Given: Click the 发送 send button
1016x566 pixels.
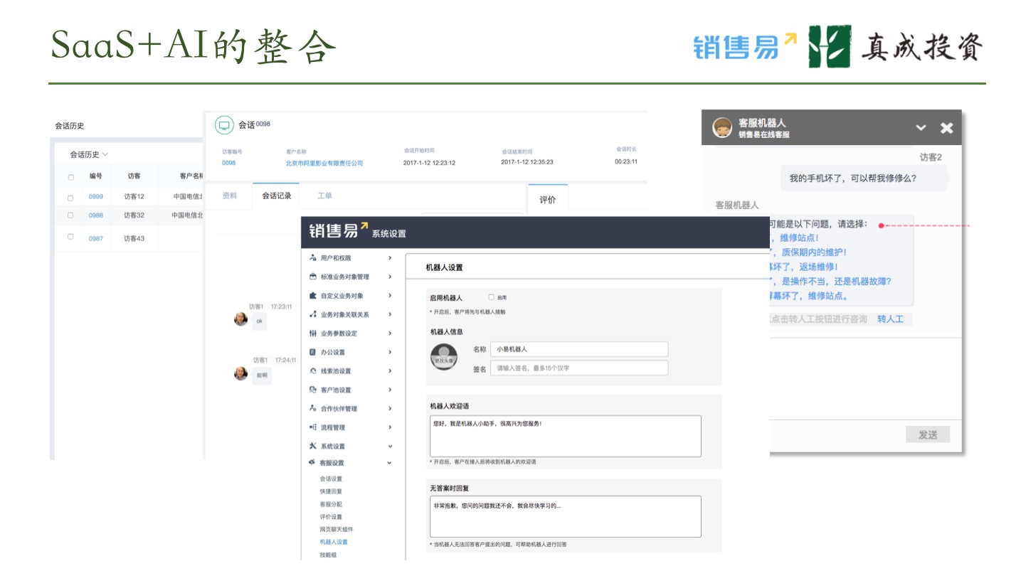Looking at the screenshot, I should (928, 434).
